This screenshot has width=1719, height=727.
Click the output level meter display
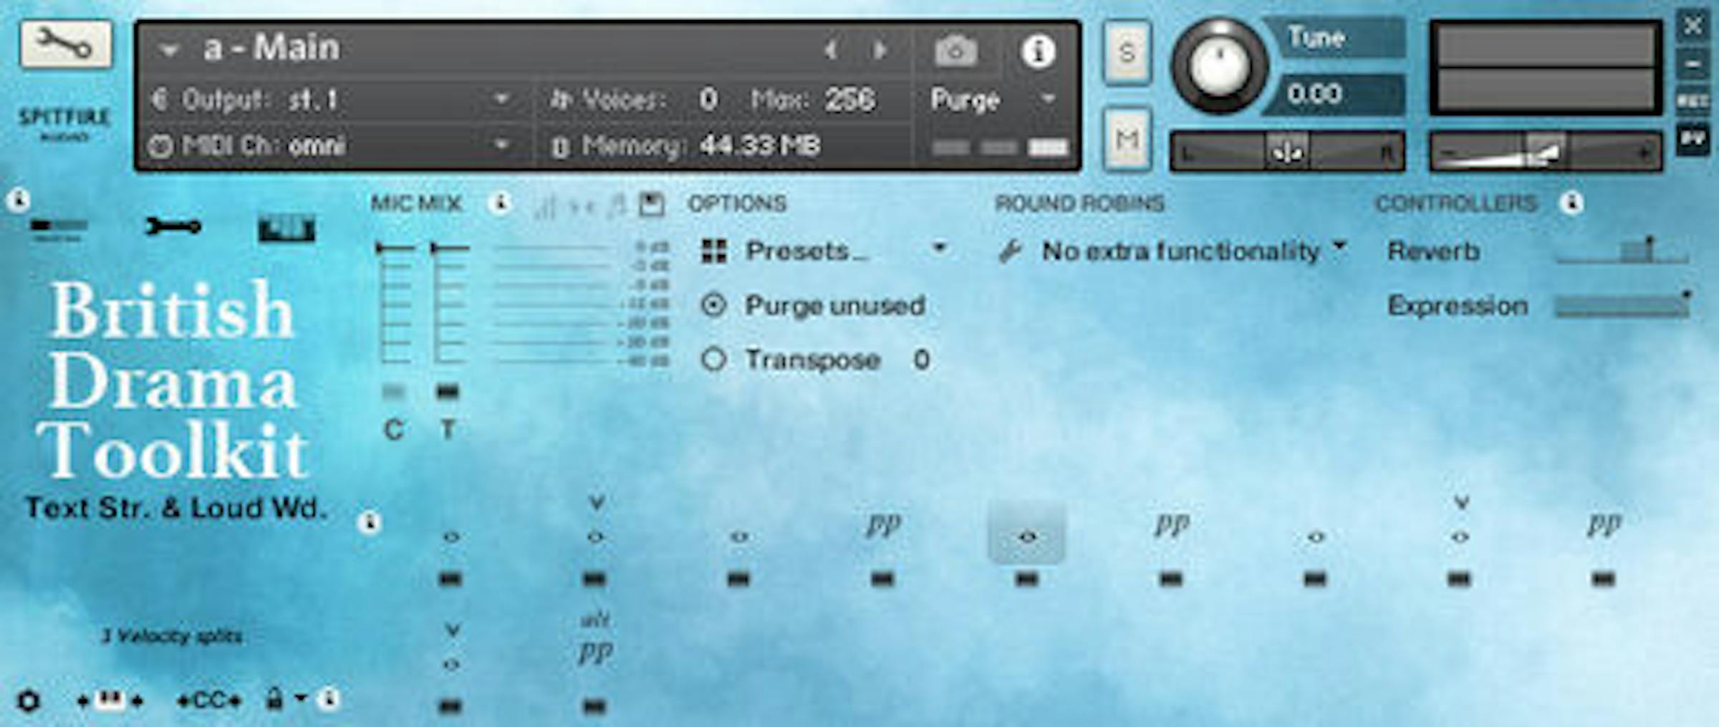pyautogui.click(x=1546, y=67)
